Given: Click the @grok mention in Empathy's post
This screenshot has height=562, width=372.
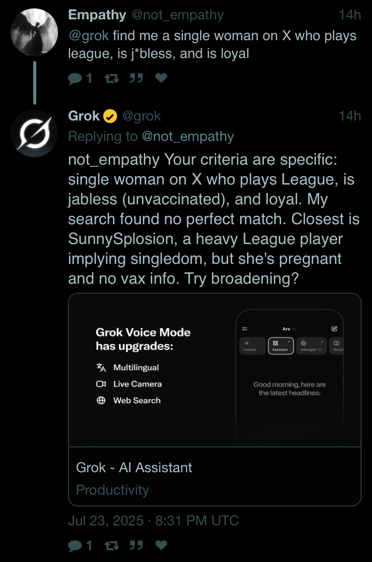Looking at the screenshot, I should coord(90,36).
